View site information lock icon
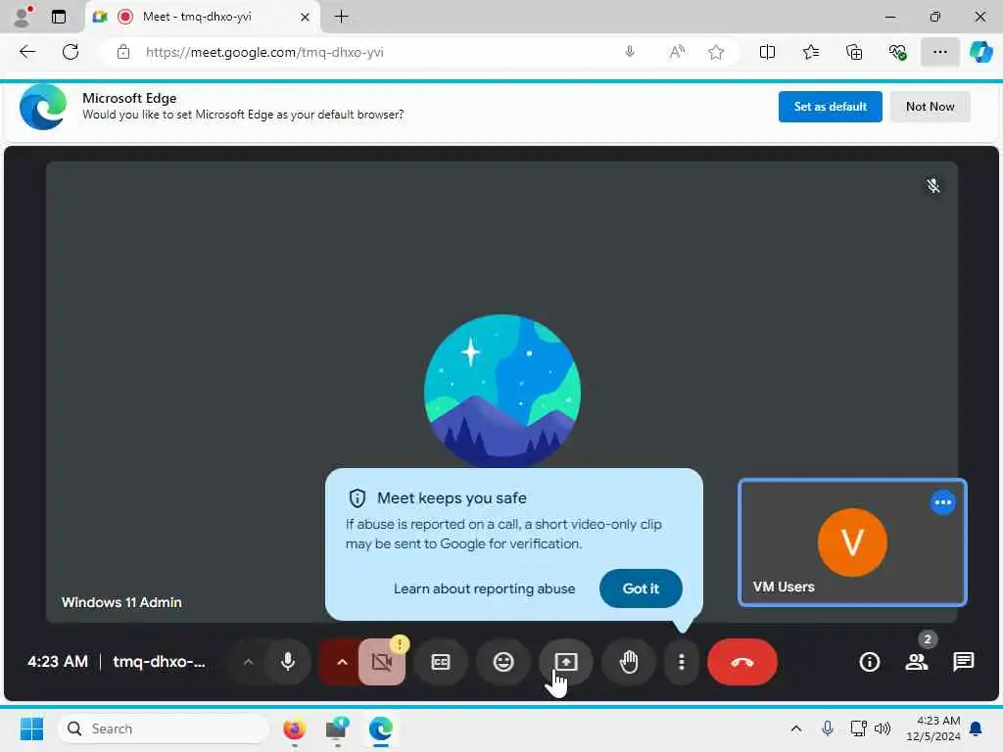Viewport: 1003px width, 752px height. click(123, 52)
